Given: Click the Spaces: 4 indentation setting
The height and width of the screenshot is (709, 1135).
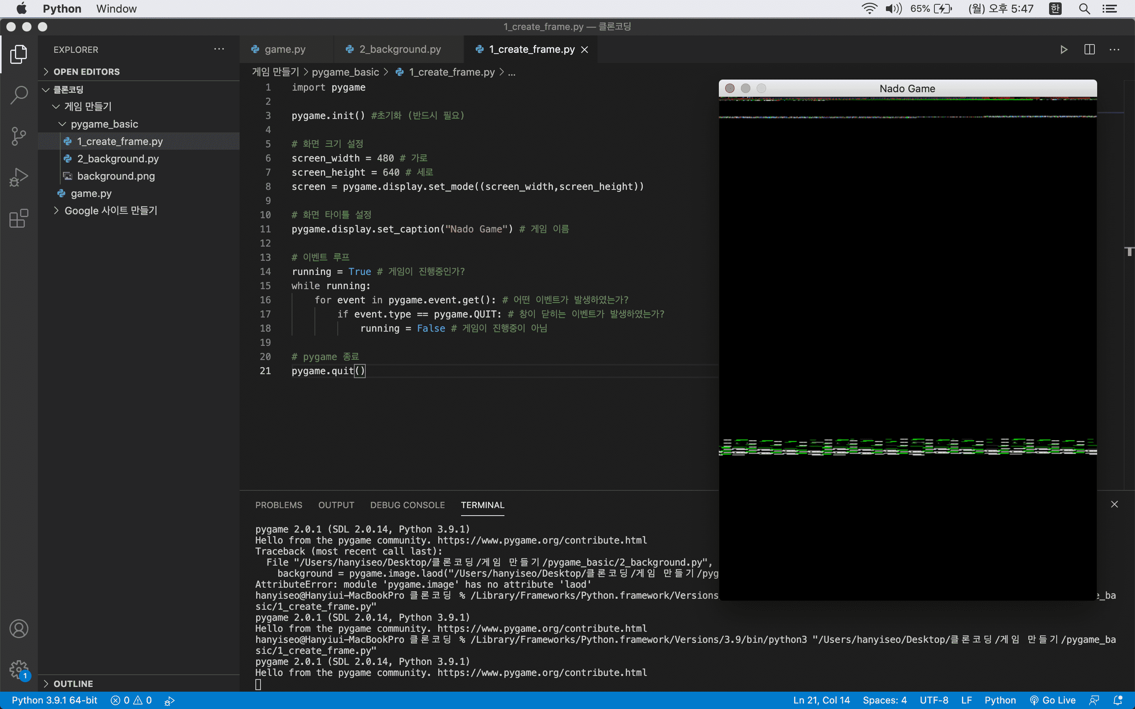Looking at the screenshot, I should [884, 700].
